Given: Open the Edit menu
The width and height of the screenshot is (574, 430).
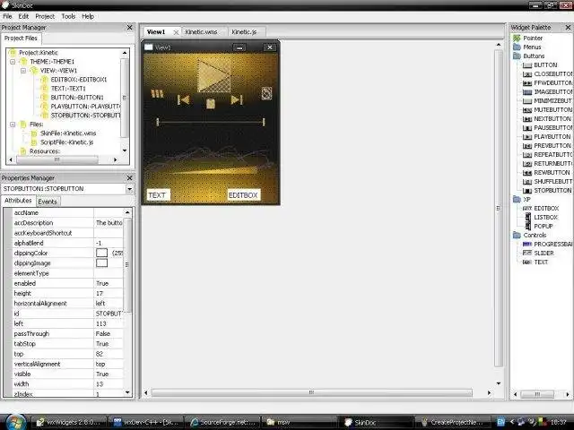Looking at the screenshot, I should tap(23, 16).
